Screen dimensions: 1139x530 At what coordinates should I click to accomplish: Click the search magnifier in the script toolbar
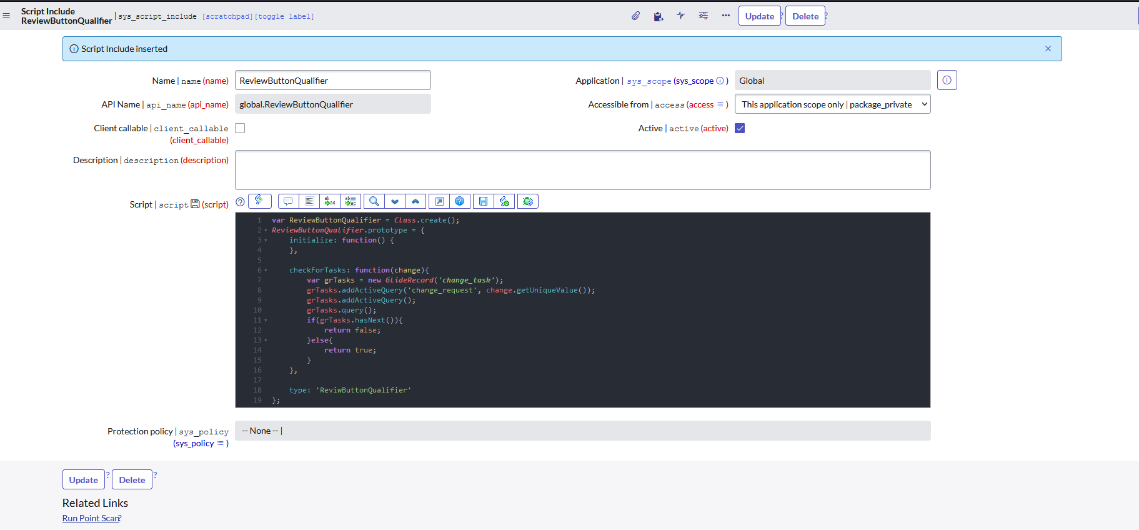tap(374, 201)
